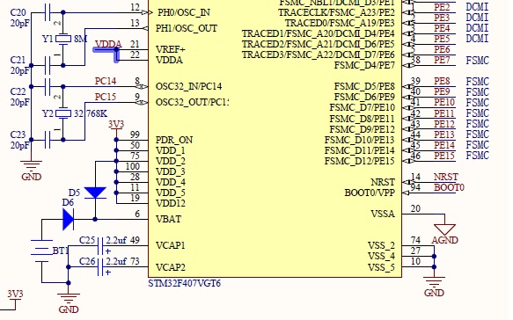Image resolution: width=513 pixels, height=320 pixels.
Task: Select the highlighted VDDA wire junction
Action: pos(116,50)
